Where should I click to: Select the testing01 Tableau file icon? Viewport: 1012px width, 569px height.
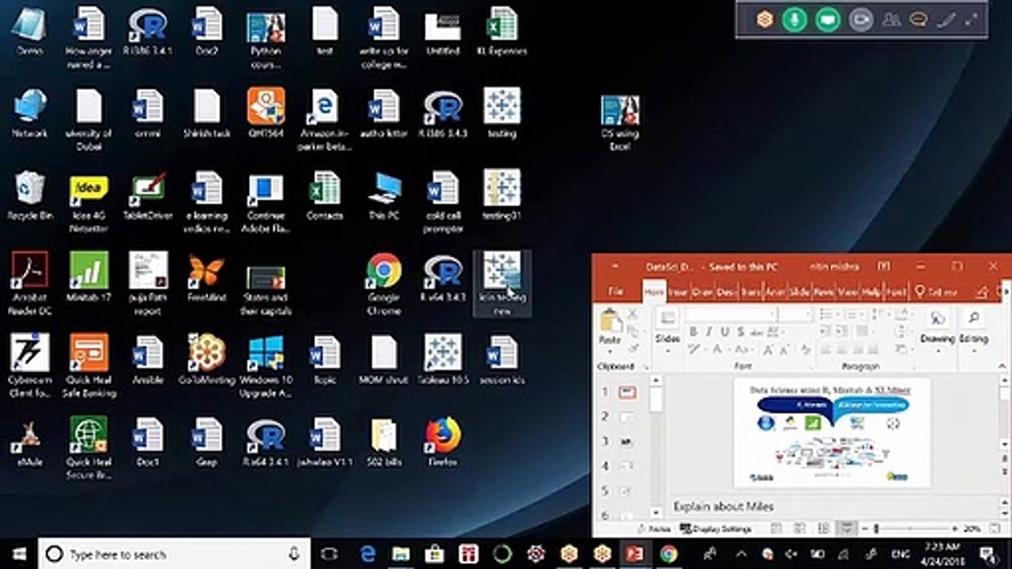coord(502,194)
